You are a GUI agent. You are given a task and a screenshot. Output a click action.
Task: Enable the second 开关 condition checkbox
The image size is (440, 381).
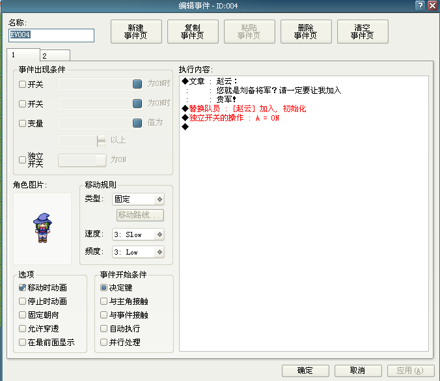[22, 104]
